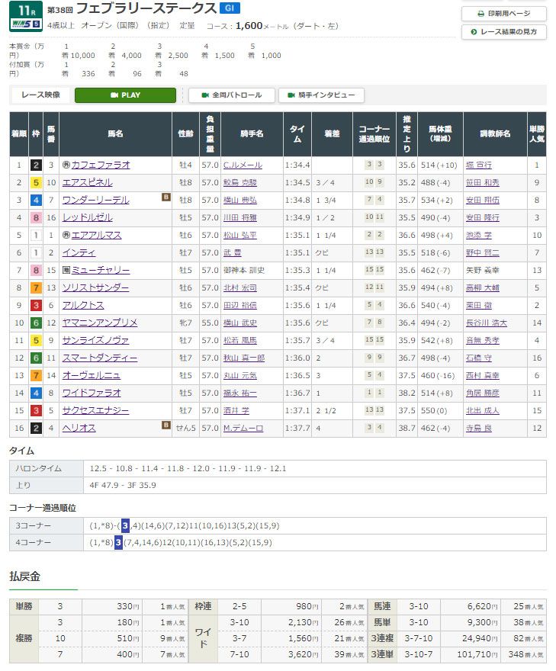Click yellow frame 5 icon for エアスピネル
This screenshot has width=556, height=671.
click(x=36, y=182)
